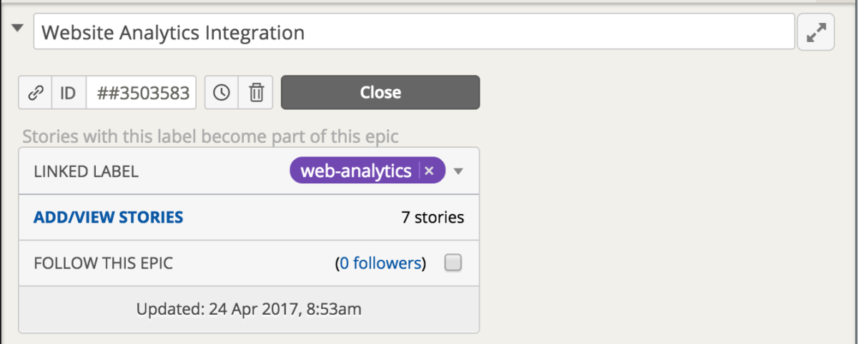The height and width of the screenshot is (344, 858).
Task: Click the 7 stories count
Action: tap(433, 217)
